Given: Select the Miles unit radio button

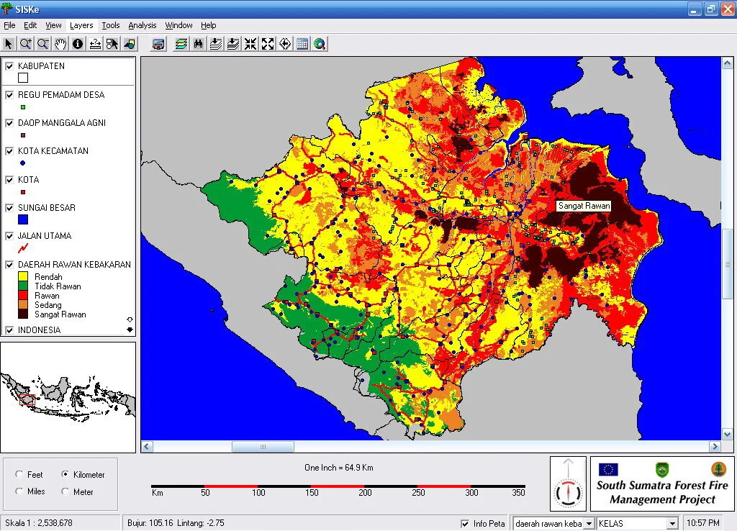Looking at the screenshot, I should coord(19,491).
